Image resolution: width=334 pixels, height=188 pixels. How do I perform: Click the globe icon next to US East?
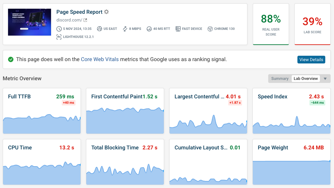pyautogui.click(x=99, y=29)
